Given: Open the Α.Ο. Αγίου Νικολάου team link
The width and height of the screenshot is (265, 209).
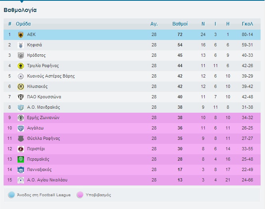Looking at the screenshot, I should pyautogui.click(x=47, y=180).
